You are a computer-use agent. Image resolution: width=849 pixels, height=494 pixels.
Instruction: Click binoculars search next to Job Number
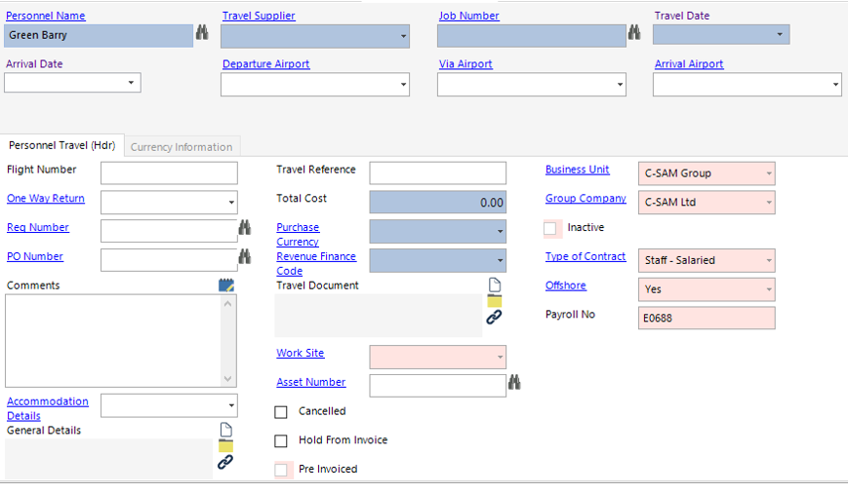coord(634,33)
